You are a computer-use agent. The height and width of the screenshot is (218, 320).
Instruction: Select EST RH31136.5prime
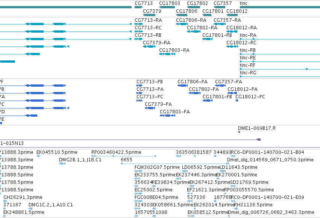pyautogui.click(x=236, y=209)
